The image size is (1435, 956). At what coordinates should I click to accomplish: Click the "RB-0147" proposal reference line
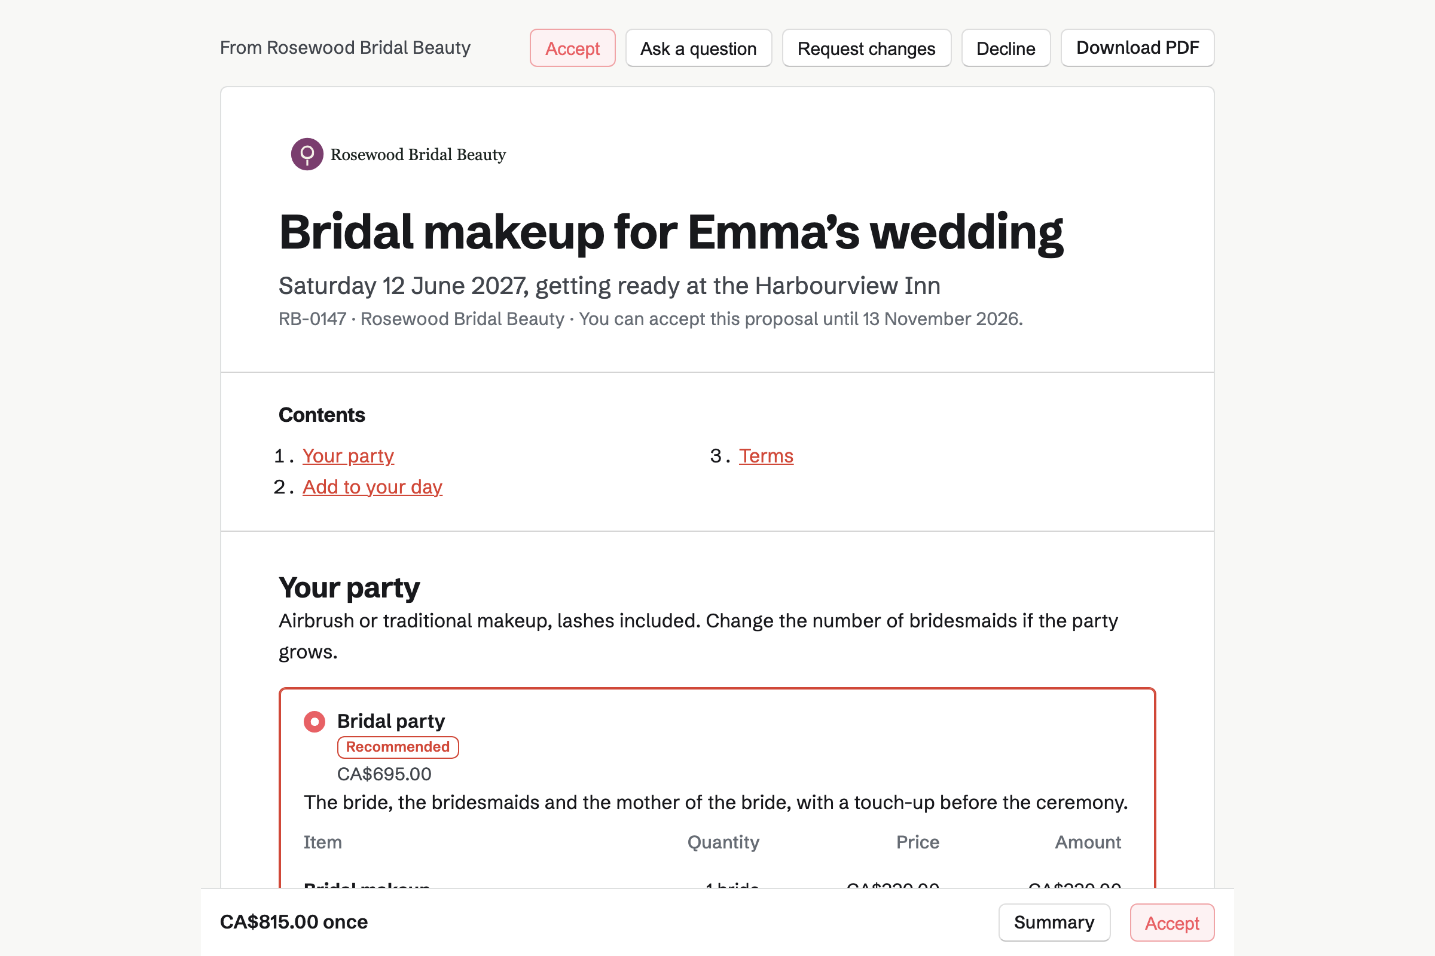pyautogui.click(x=651, y=319)
